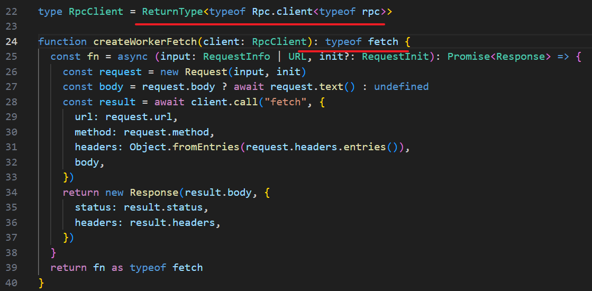This screenshot has width=592, height=291.
Task: Click line number 40 in the gutter
Action: 11,283
